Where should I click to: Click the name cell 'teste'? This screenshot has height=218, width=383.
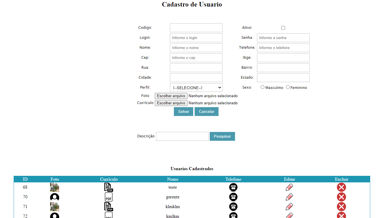(173, 187)
